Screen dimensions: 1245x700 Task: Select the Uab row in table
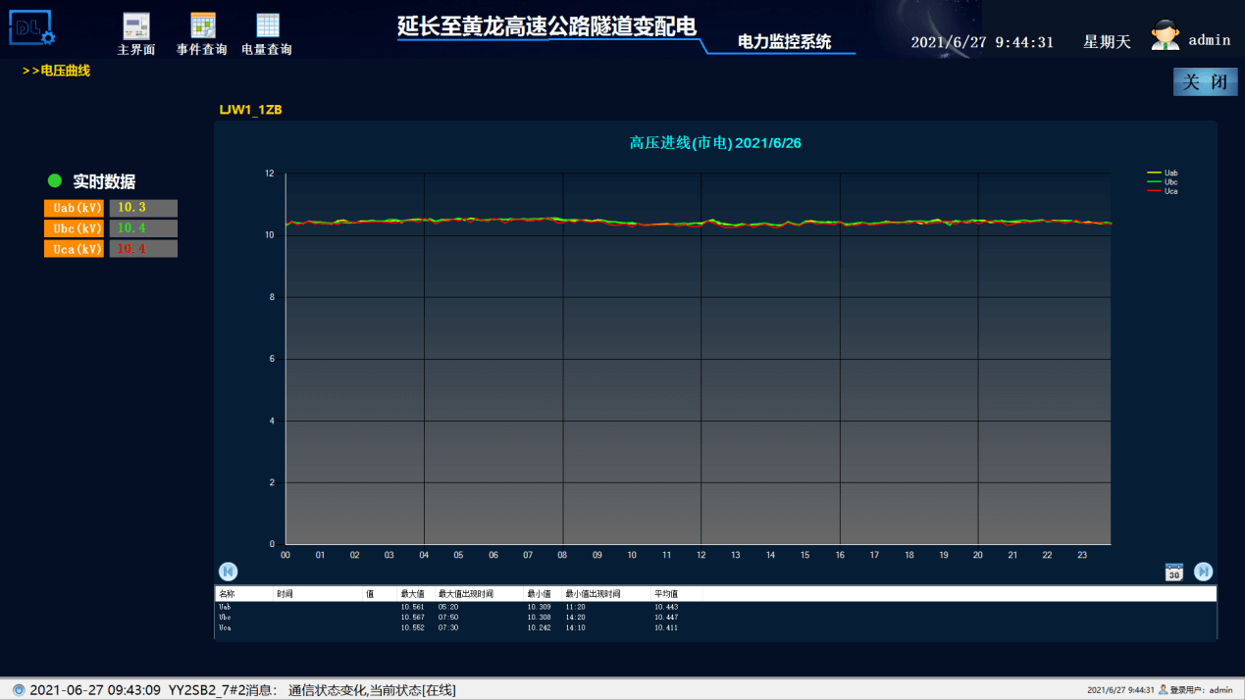pyautogui.click(x=715, y=607)
